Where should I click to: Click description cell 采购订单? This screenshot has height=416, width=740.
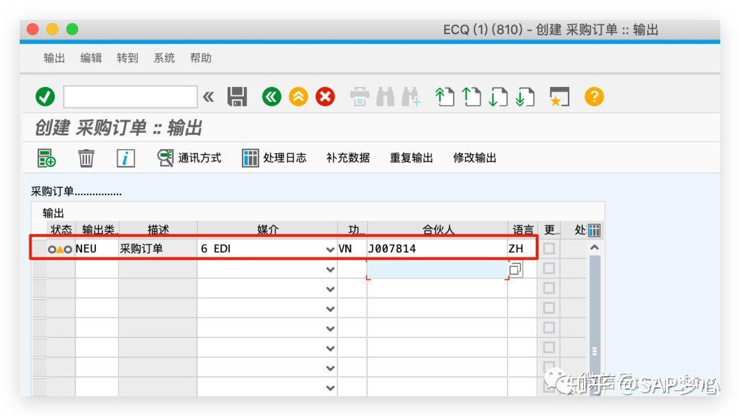[x=158, y=249]
